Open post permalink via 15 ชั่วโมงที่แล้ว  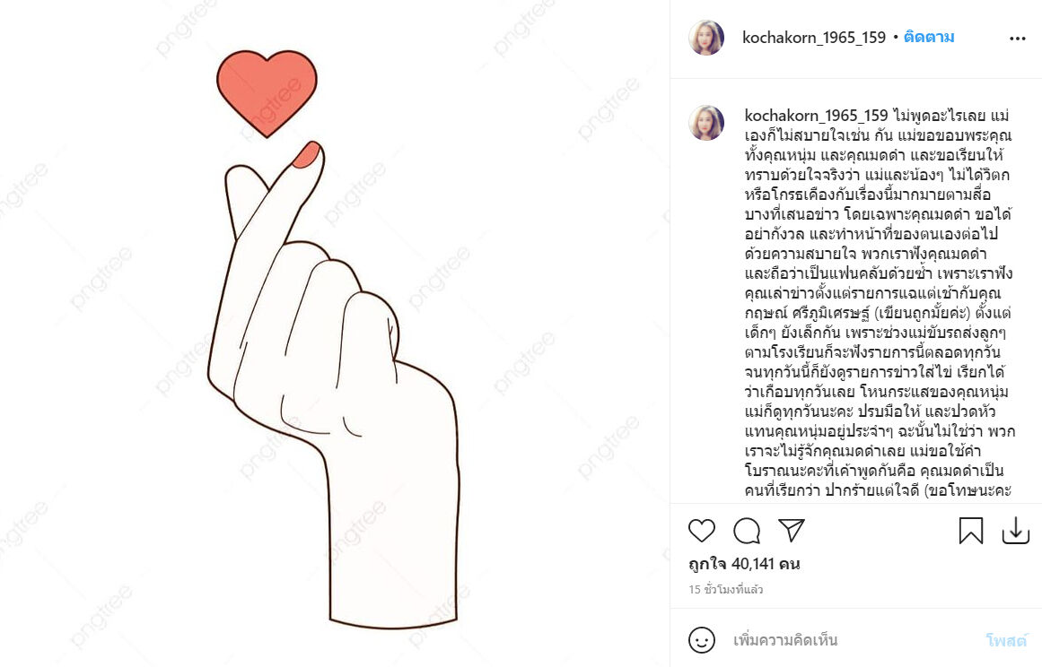click(726, 589)
